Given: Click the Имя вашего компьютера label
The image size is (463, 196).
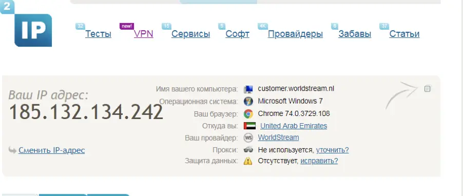Looking at the screenshot, I should tap(197, 89).
